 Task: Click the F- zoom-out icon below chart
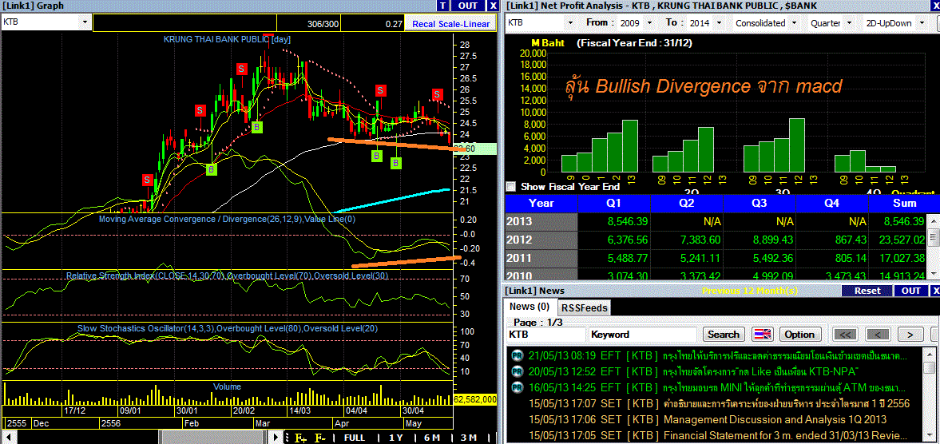pyautogui.click(x=321, y=438)
